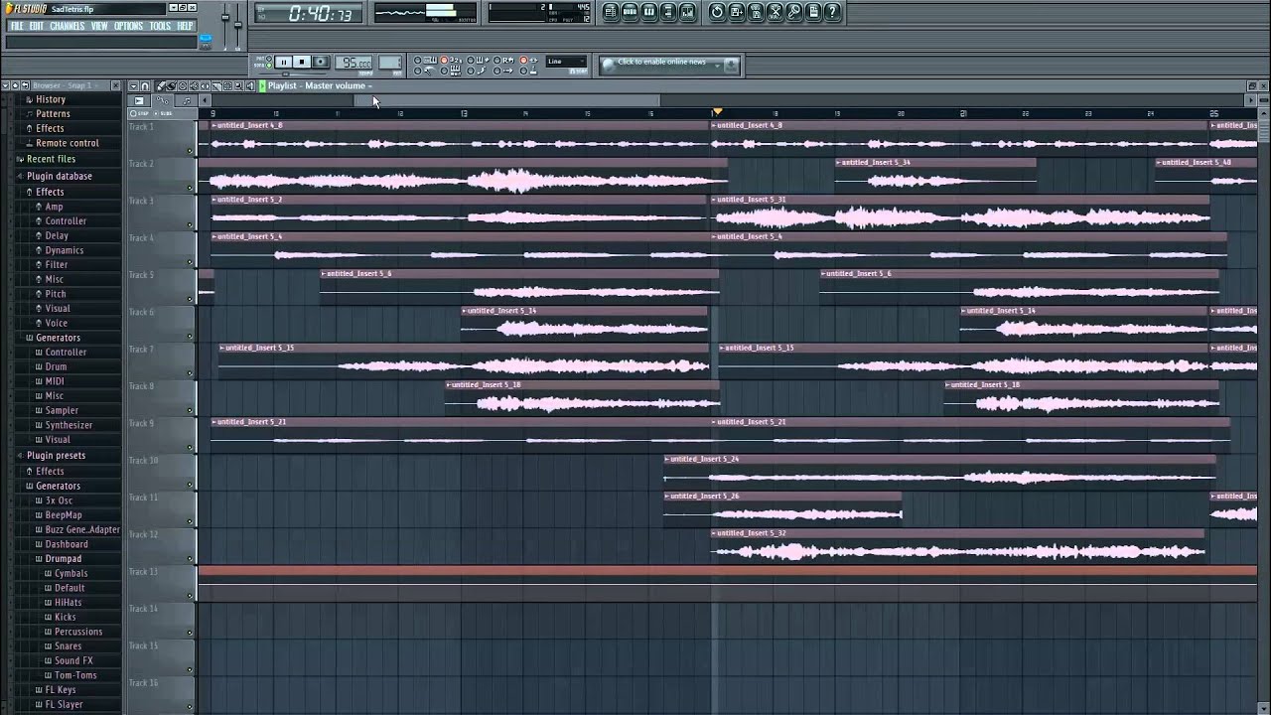Open the TOOLS menu
1271x715 pixels.
[x=160, y=26]
